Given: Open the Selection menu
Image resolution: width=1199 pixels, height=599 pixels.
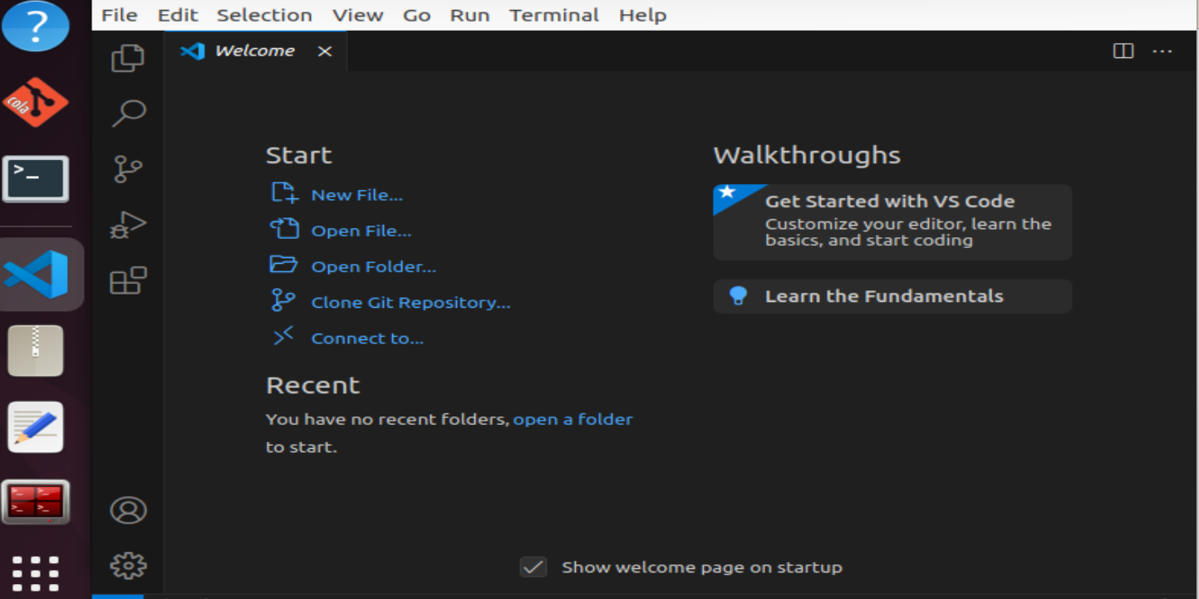Looking at the screenshot, I should click(x=264, y=15).
